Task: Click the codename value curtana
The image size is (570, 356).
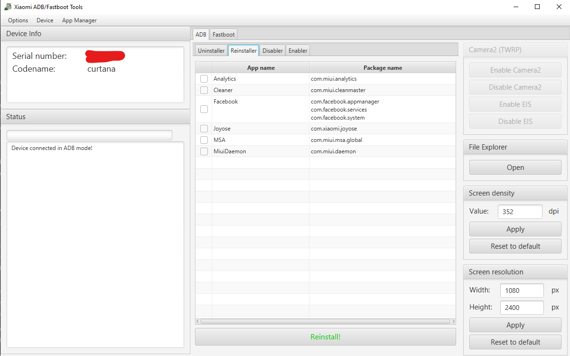Action: click(x=102, y=69)
